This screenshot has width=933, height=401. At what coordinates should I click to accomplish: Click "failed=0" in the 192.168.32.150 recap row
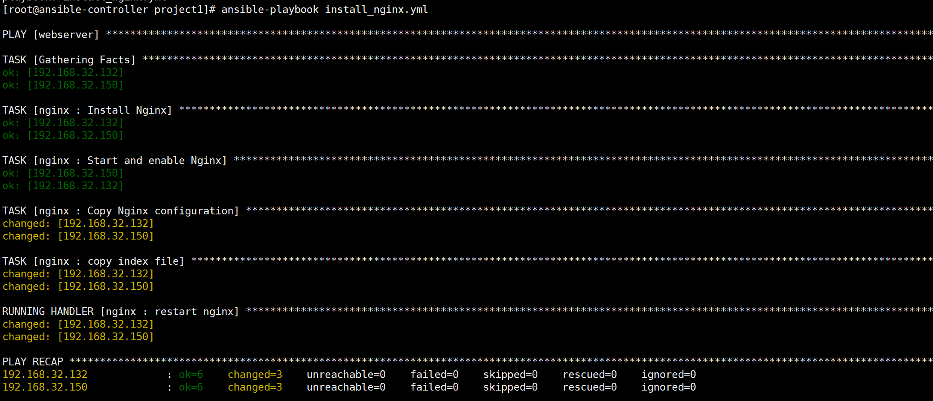pyautogui.click(x=435, y=387)
